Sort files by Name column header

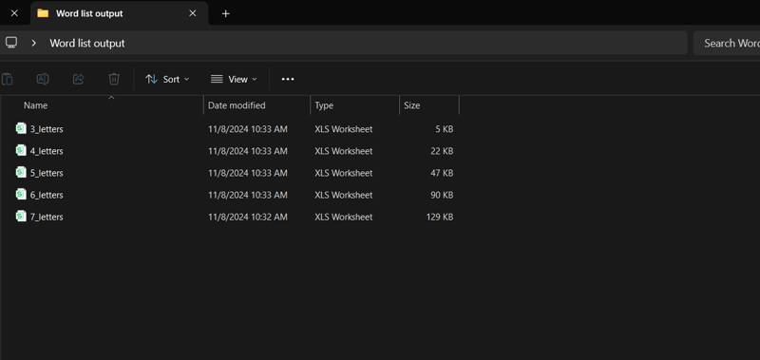[36, 105]
